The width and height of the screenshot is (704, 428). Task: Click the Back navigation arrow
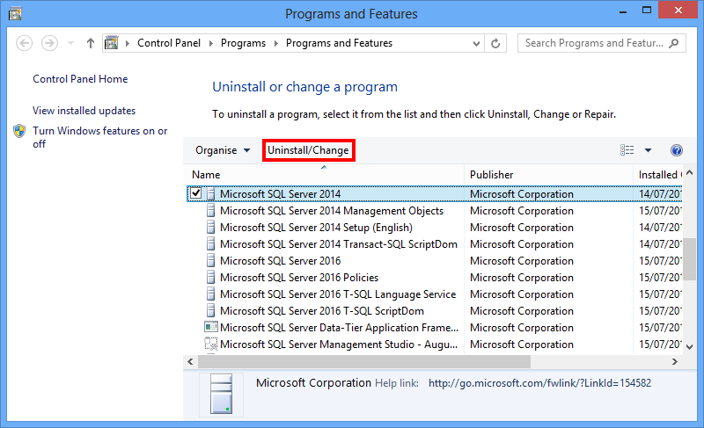(x=25, y=43)
